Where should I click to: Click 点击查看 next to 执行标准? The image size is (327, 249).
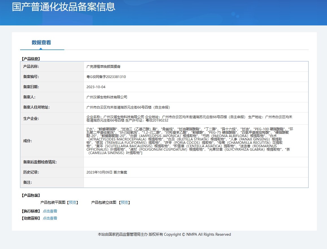(50, 211)
